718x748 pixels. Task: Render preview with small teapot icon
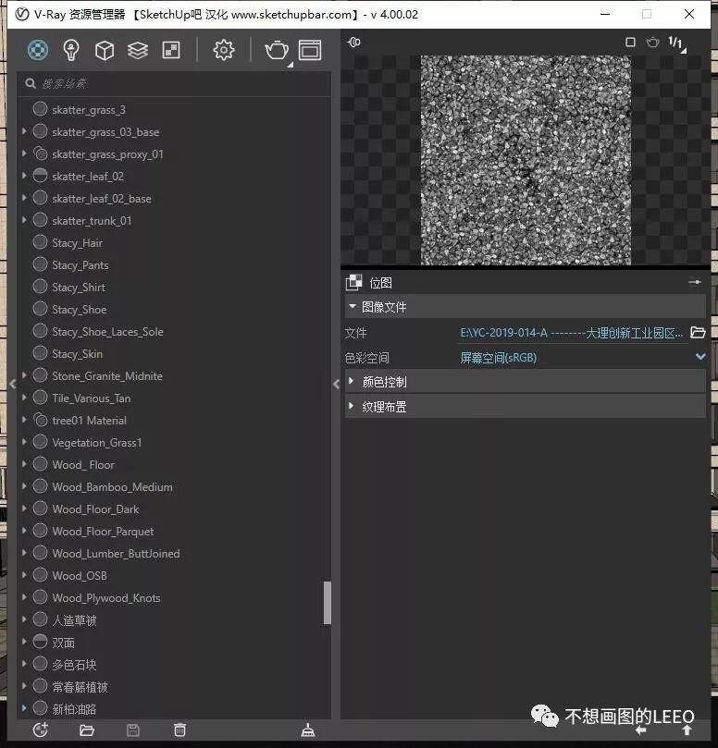652,43
